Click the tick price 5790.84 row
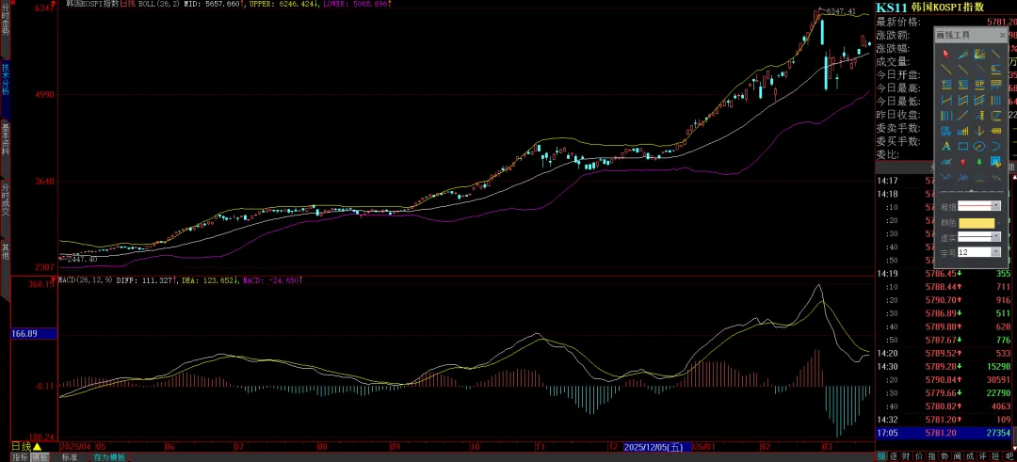 (x=945, y=379)
